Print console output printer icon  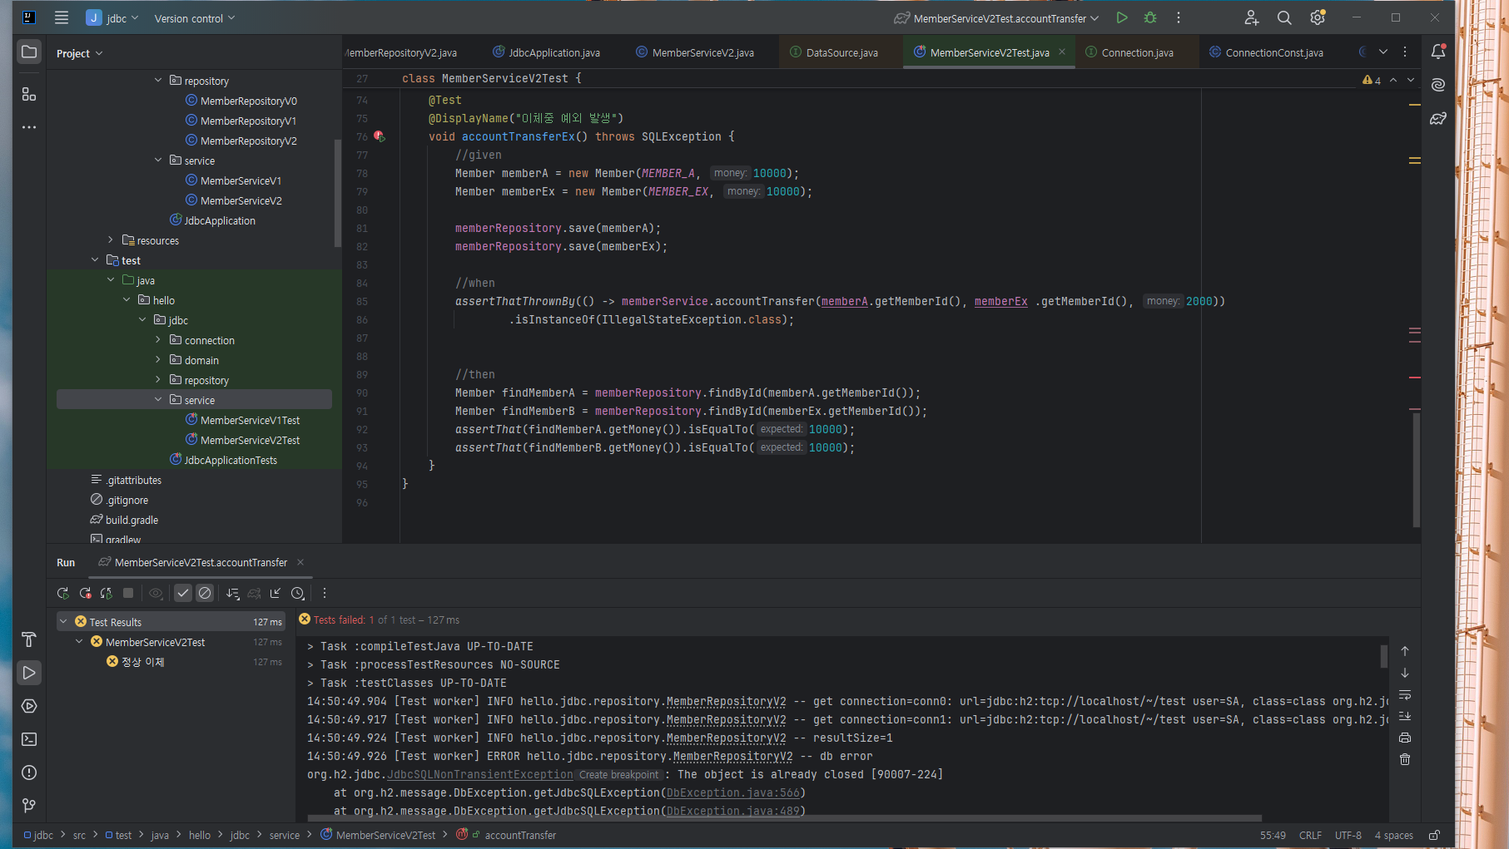[1405, 738]
